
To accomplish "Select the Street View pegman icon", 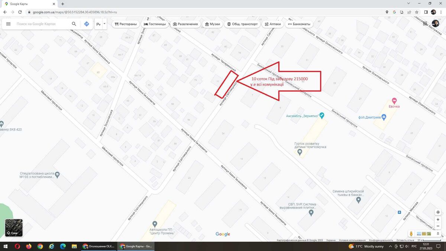I will [x=411, y=234].
